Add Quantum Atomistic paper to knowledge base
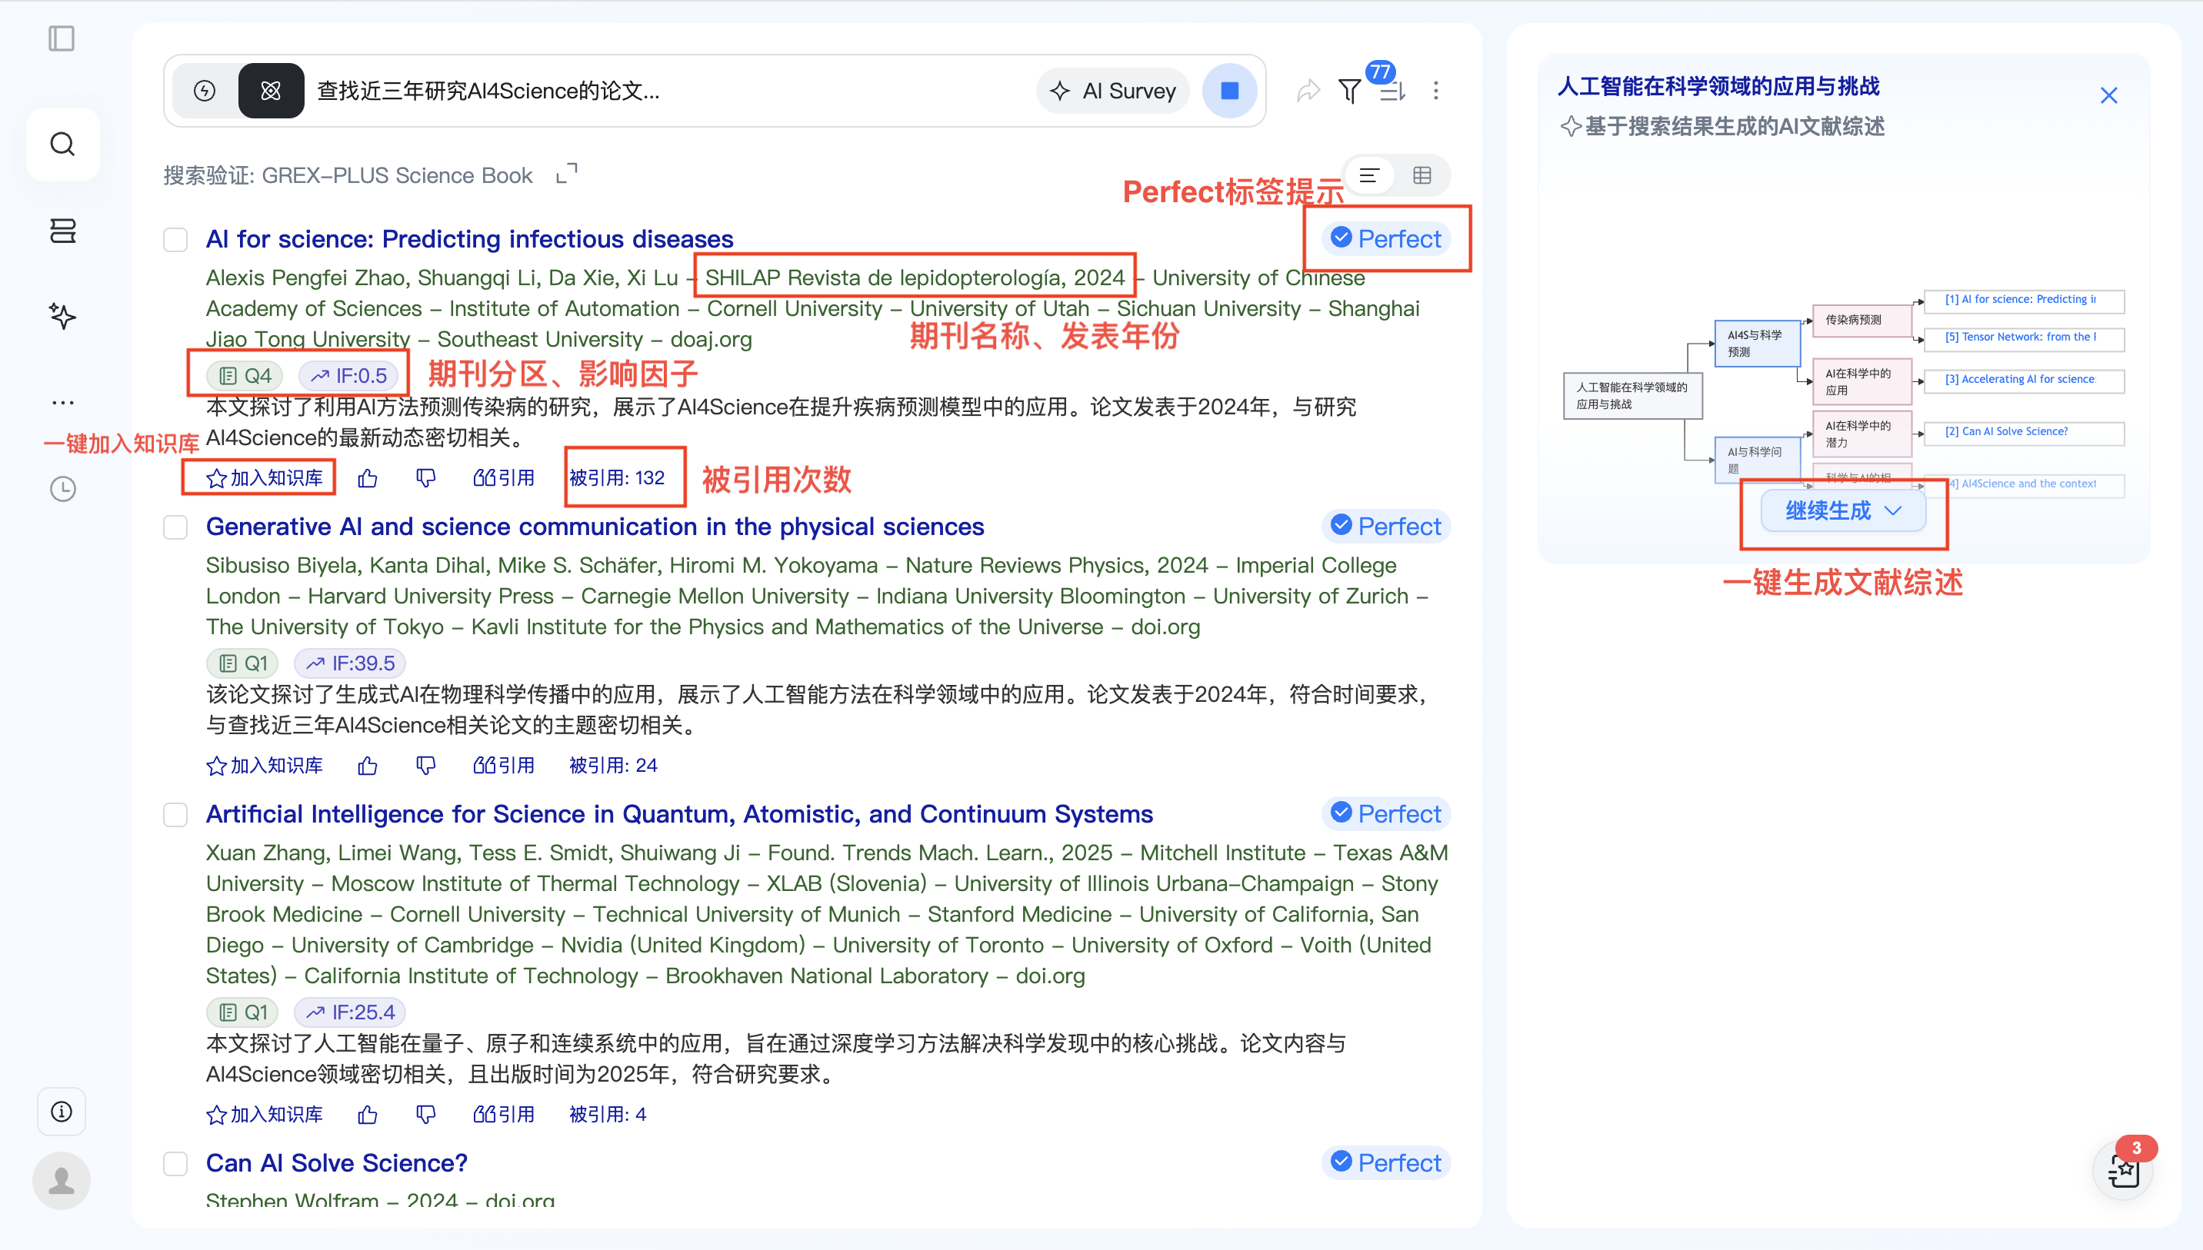This screenshot has height=1250, width=2203. [265, 1115]
